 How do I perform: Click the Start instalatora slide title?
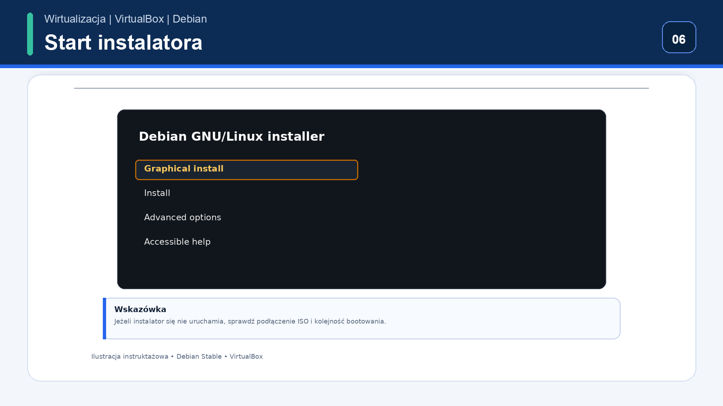point(123,43)
